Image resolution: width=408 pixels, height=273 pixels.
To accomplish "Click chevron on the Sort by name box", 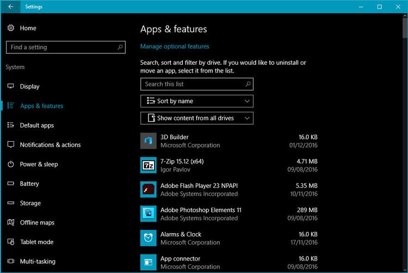I will coord(247,101).
